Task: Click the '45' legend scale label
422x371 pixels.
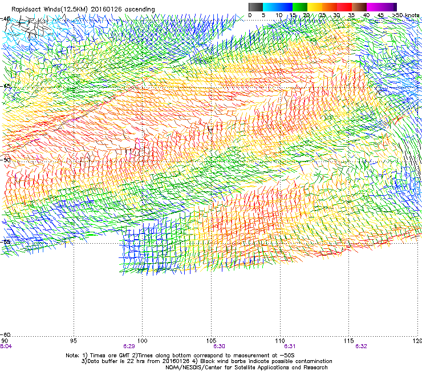Action: [x=380, y=15]
